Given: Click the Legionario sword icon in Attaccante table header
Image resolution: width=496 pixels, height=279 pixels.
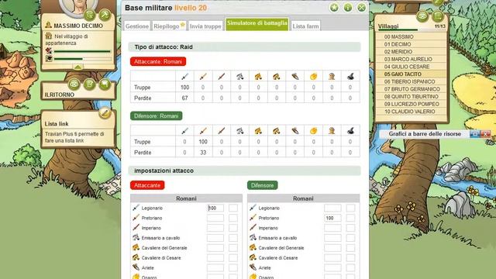Looking at the screenshot, I should click(184, 76).
